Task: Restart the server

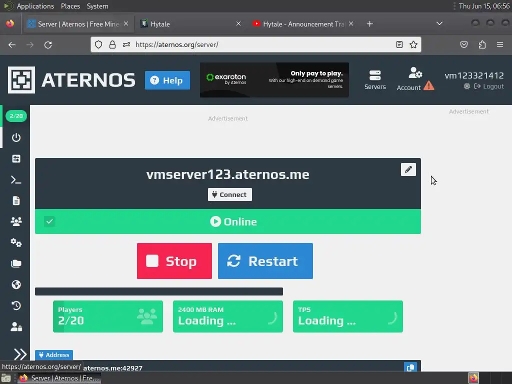Action: coord(265,261)
